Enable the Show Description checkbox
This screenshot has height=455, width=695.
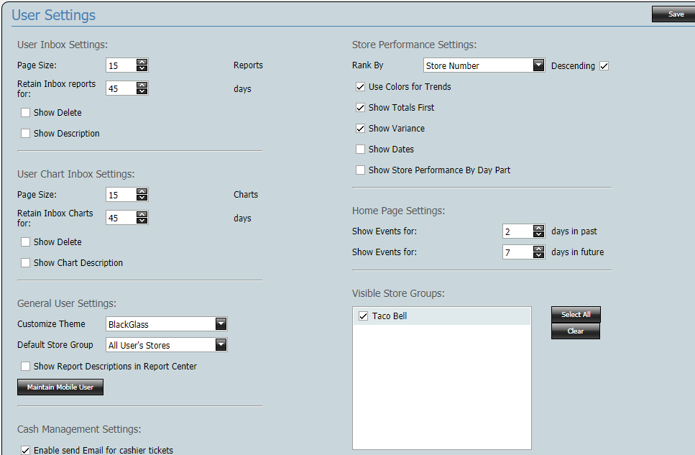coord(25,133)
